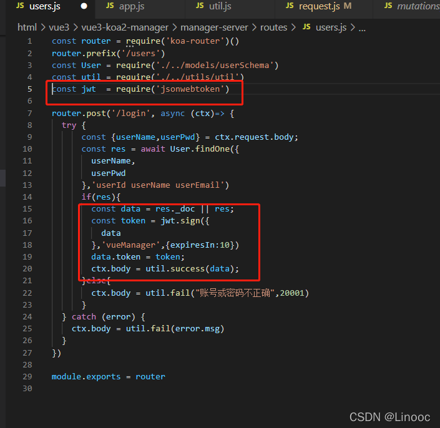Click util.success(data) call
The height and width of the screenshot is (428, 440).
pos(190,269)
